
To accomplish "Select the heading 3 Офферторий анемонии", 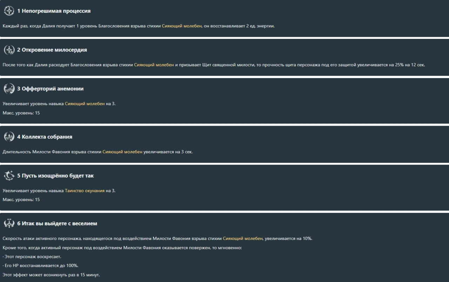I will [51, 89].
